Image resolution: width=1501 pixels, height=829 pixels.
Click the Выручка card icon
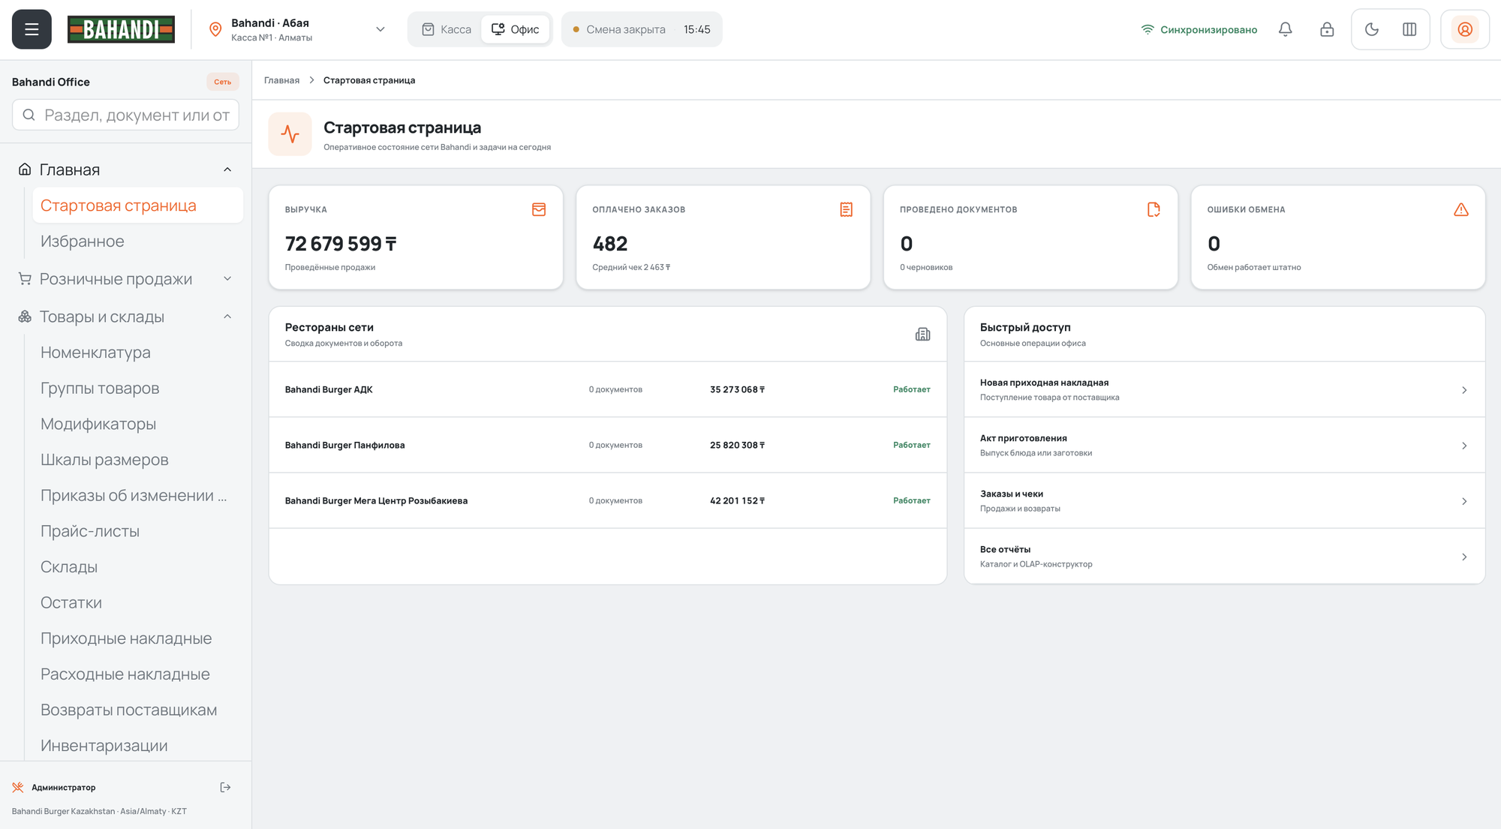[x=539, y=209]
